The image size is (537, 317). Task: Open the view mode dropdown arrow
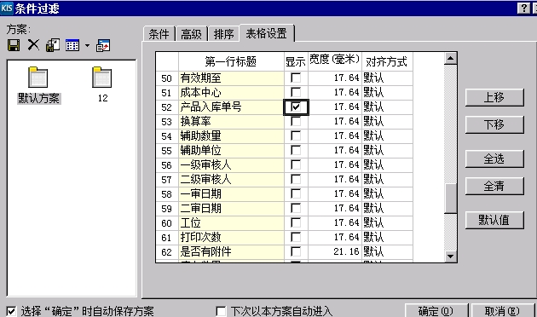click(87, 45)
